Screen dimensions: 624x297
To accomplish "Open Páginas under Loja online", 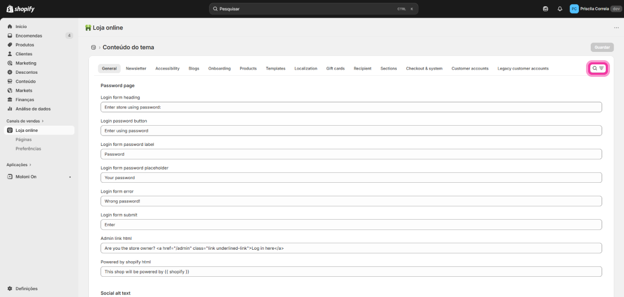I will [x=23, y=140].
